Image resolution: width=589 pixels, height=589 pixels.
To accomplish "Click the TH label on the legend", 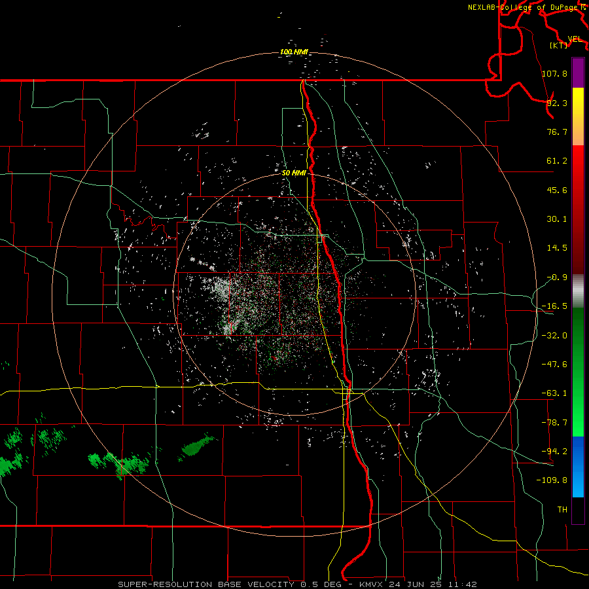I will point(562,509).
